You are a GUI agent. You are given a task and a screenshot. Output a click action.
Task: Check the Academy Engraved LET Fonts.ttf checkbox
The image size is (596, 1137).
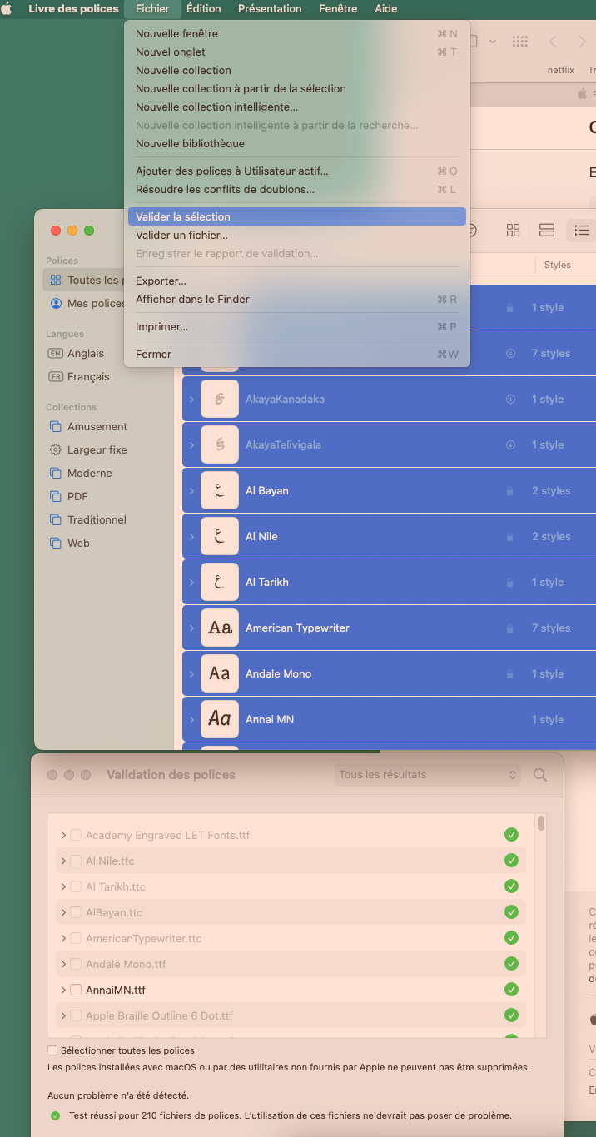pos(76,835)
